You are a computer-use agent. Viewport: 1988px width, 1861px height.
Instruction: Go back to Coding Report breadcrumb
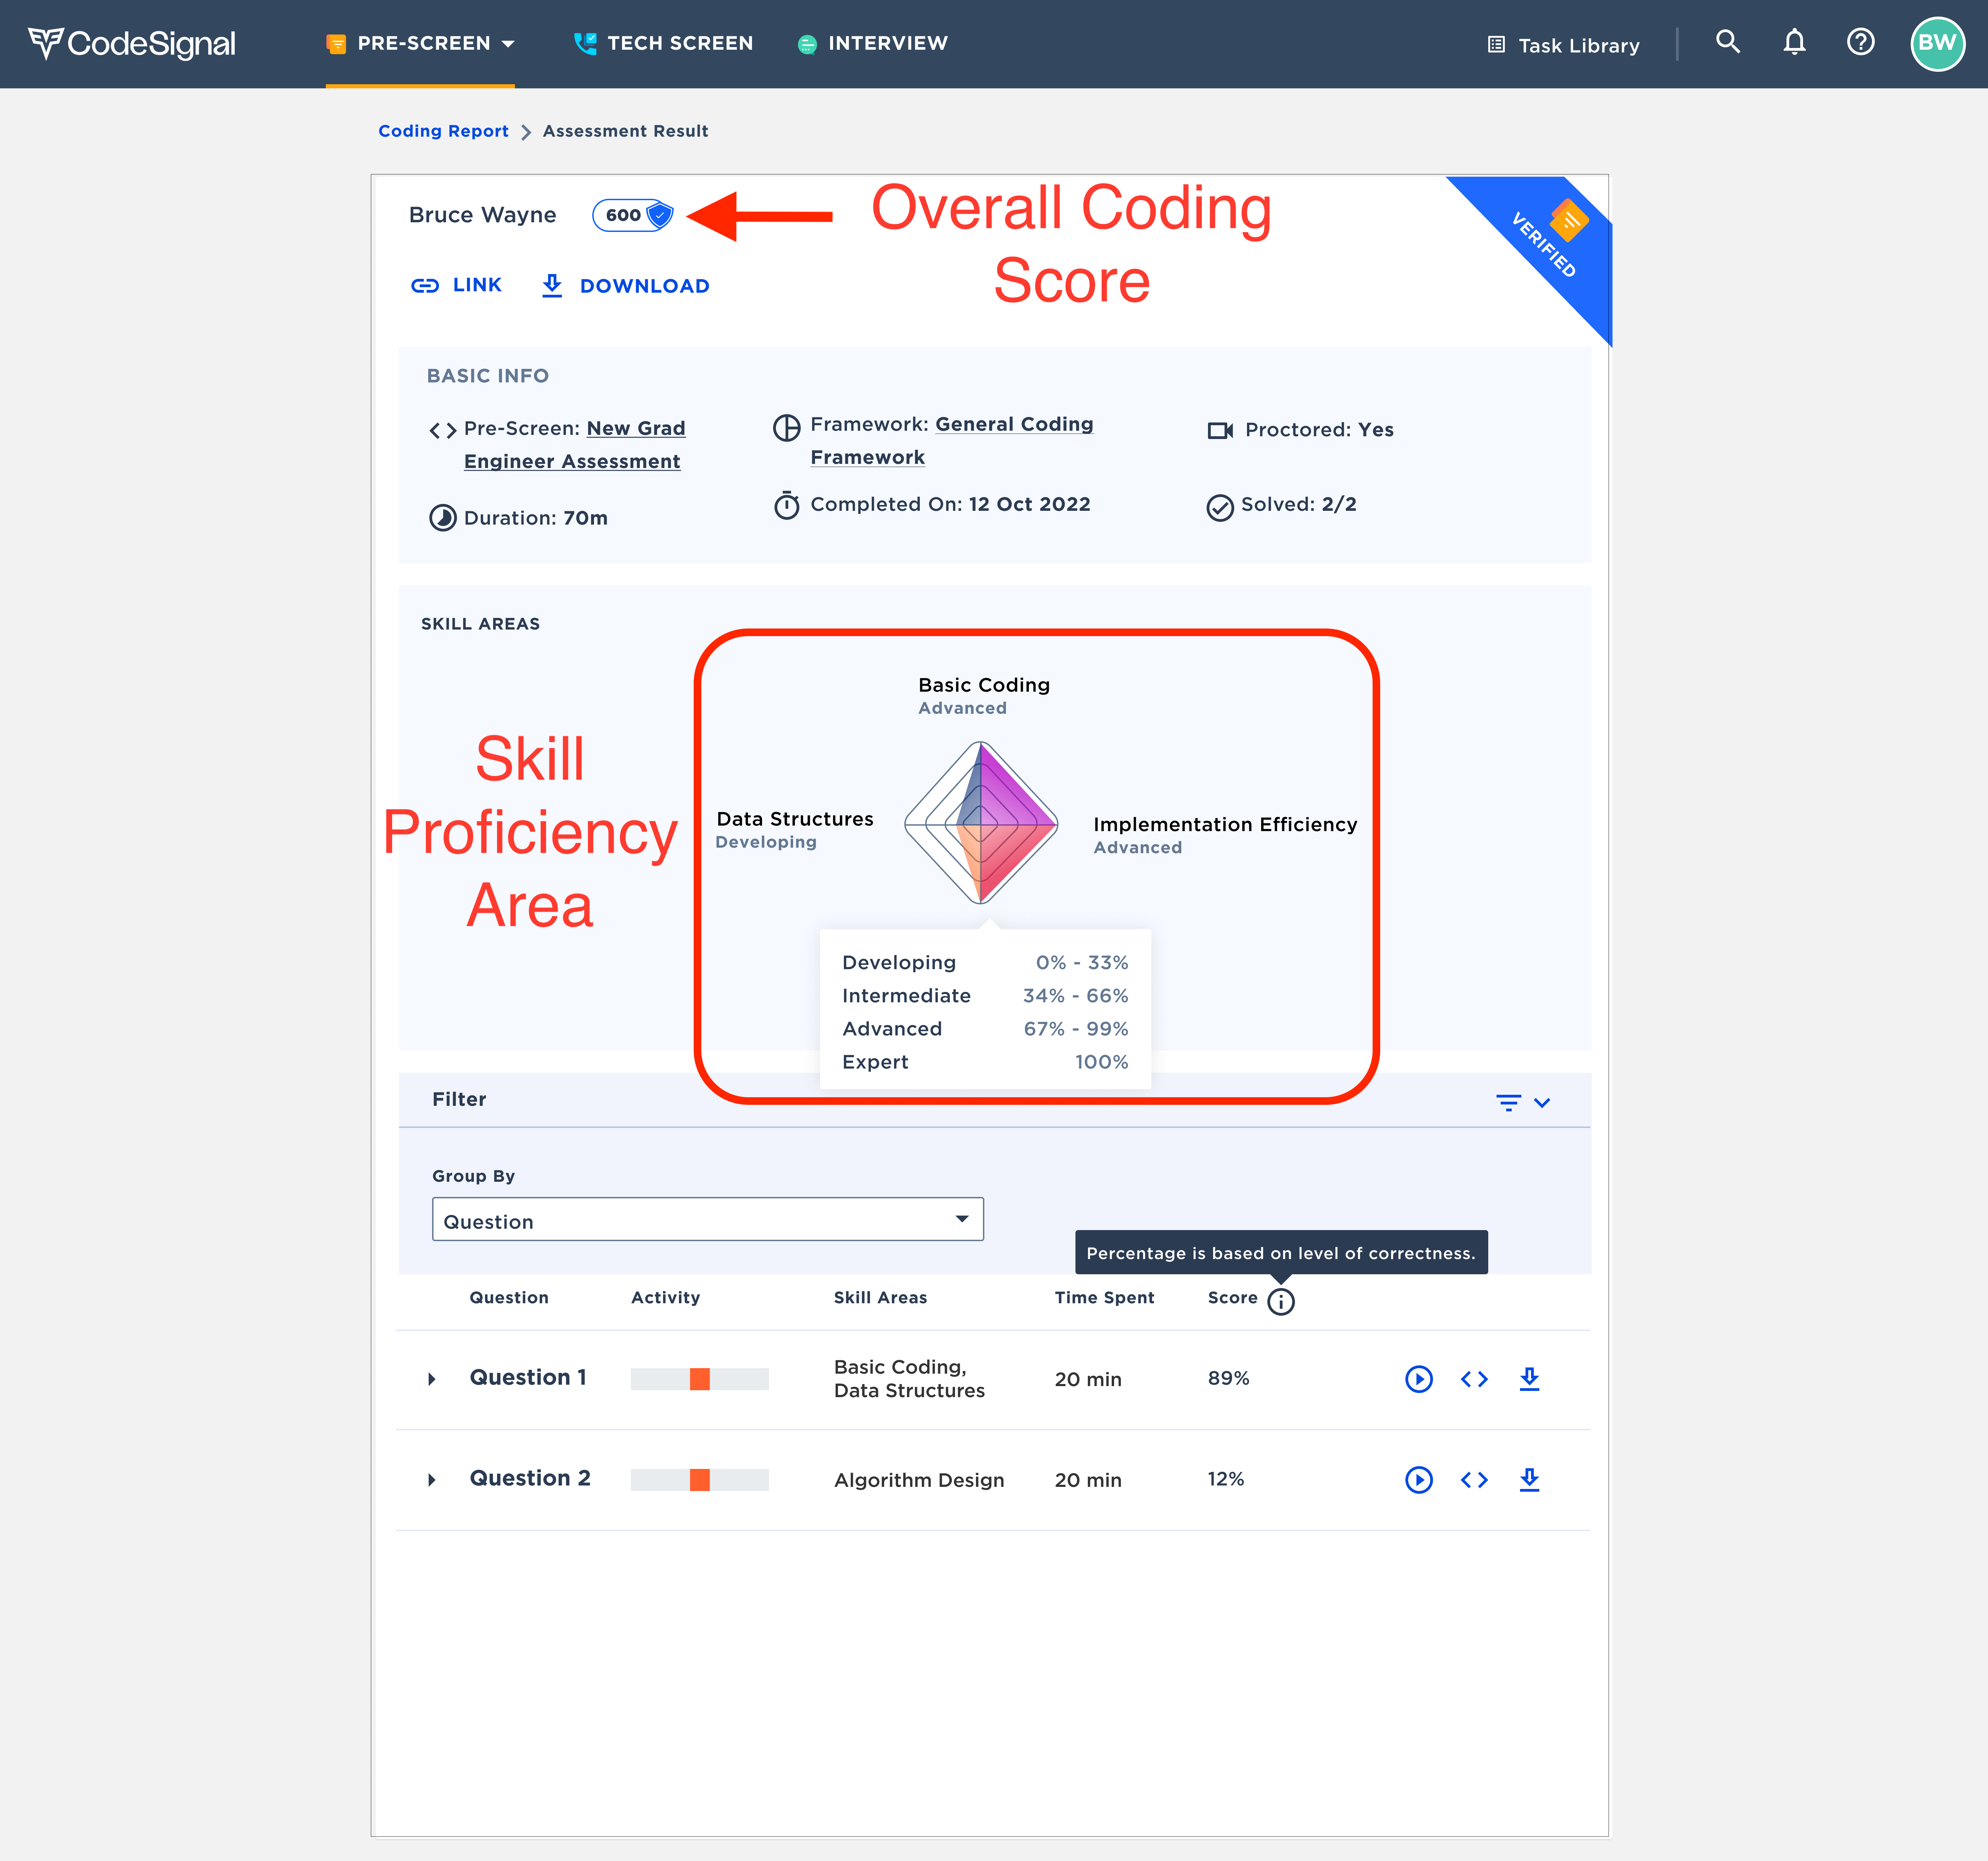click(x=443, y=131)
